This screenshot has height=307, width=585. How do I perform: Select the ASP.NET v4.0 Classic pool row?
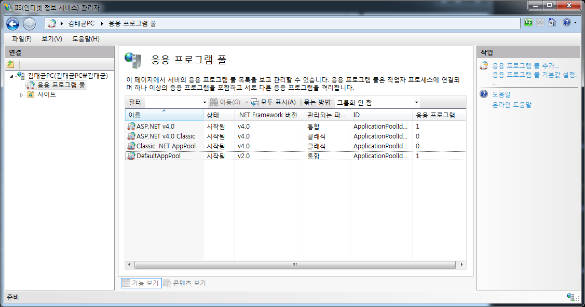296,136
